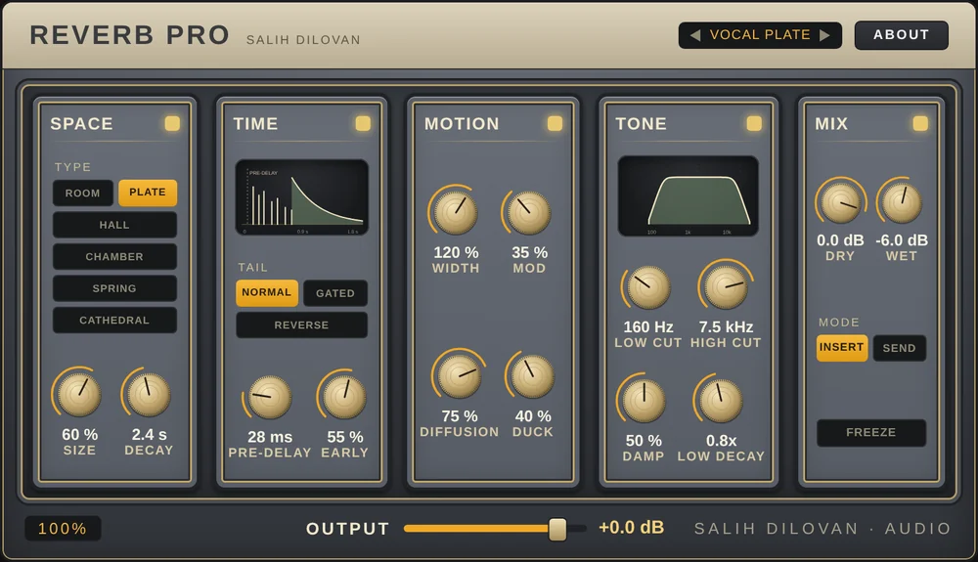
Task: Enable the FREEZE button
Action: (x=871, y=432)
